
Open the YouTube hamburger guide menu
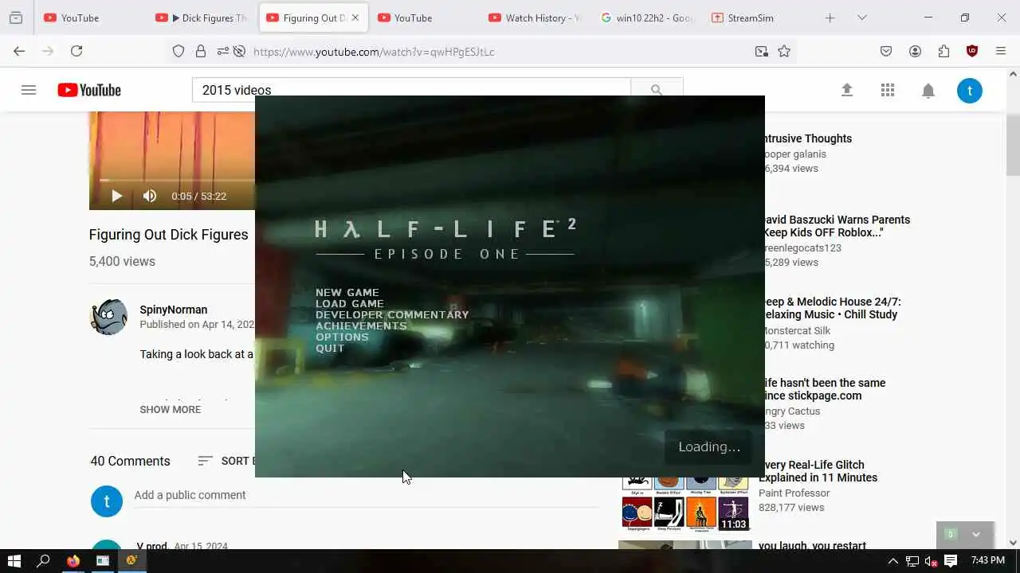point(29,90)
